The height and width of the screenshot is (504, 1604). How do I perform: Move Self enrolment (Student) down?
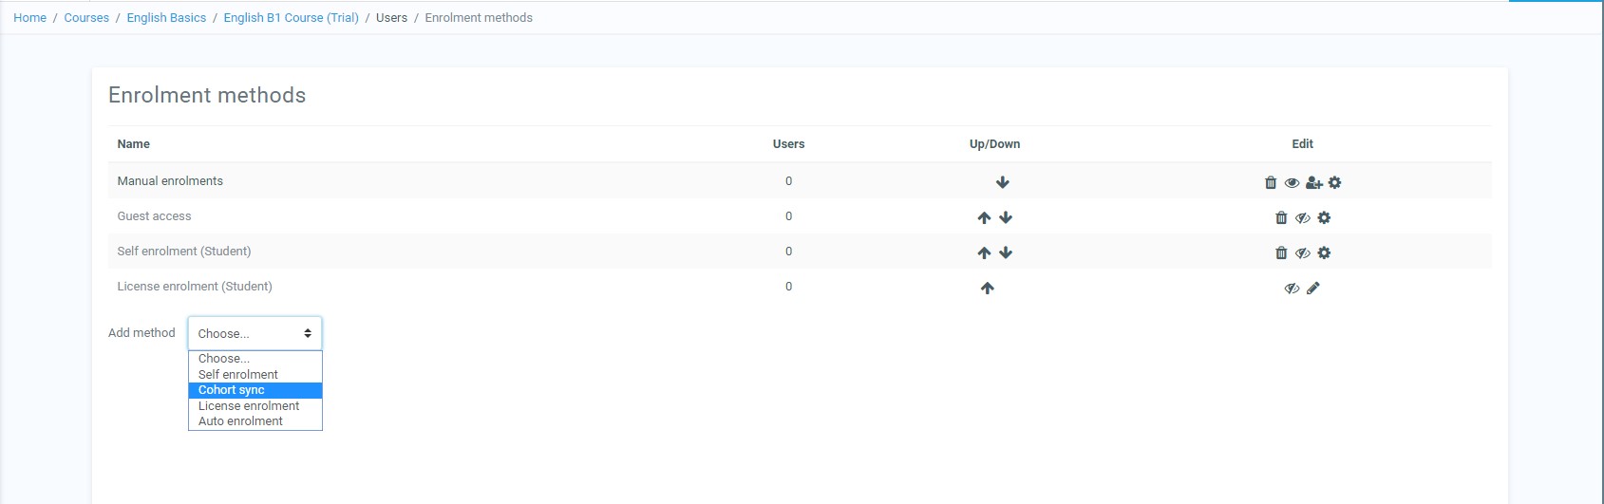pyautogui.click(x=1006, y=252)
